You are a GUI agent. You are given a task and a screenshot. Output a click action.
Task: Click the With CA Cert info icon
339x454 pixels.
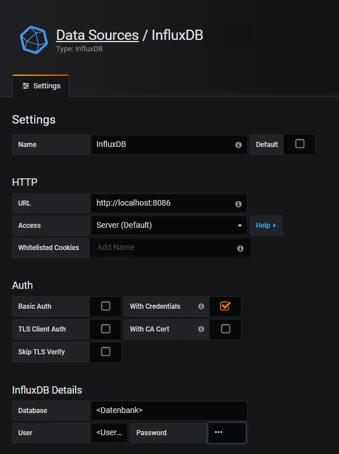click(x=201, y=329)
